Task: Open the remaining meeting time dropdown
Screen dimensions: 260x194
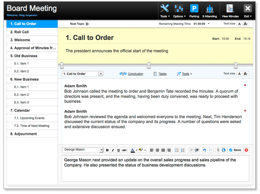Action: (x=209, y=24)
